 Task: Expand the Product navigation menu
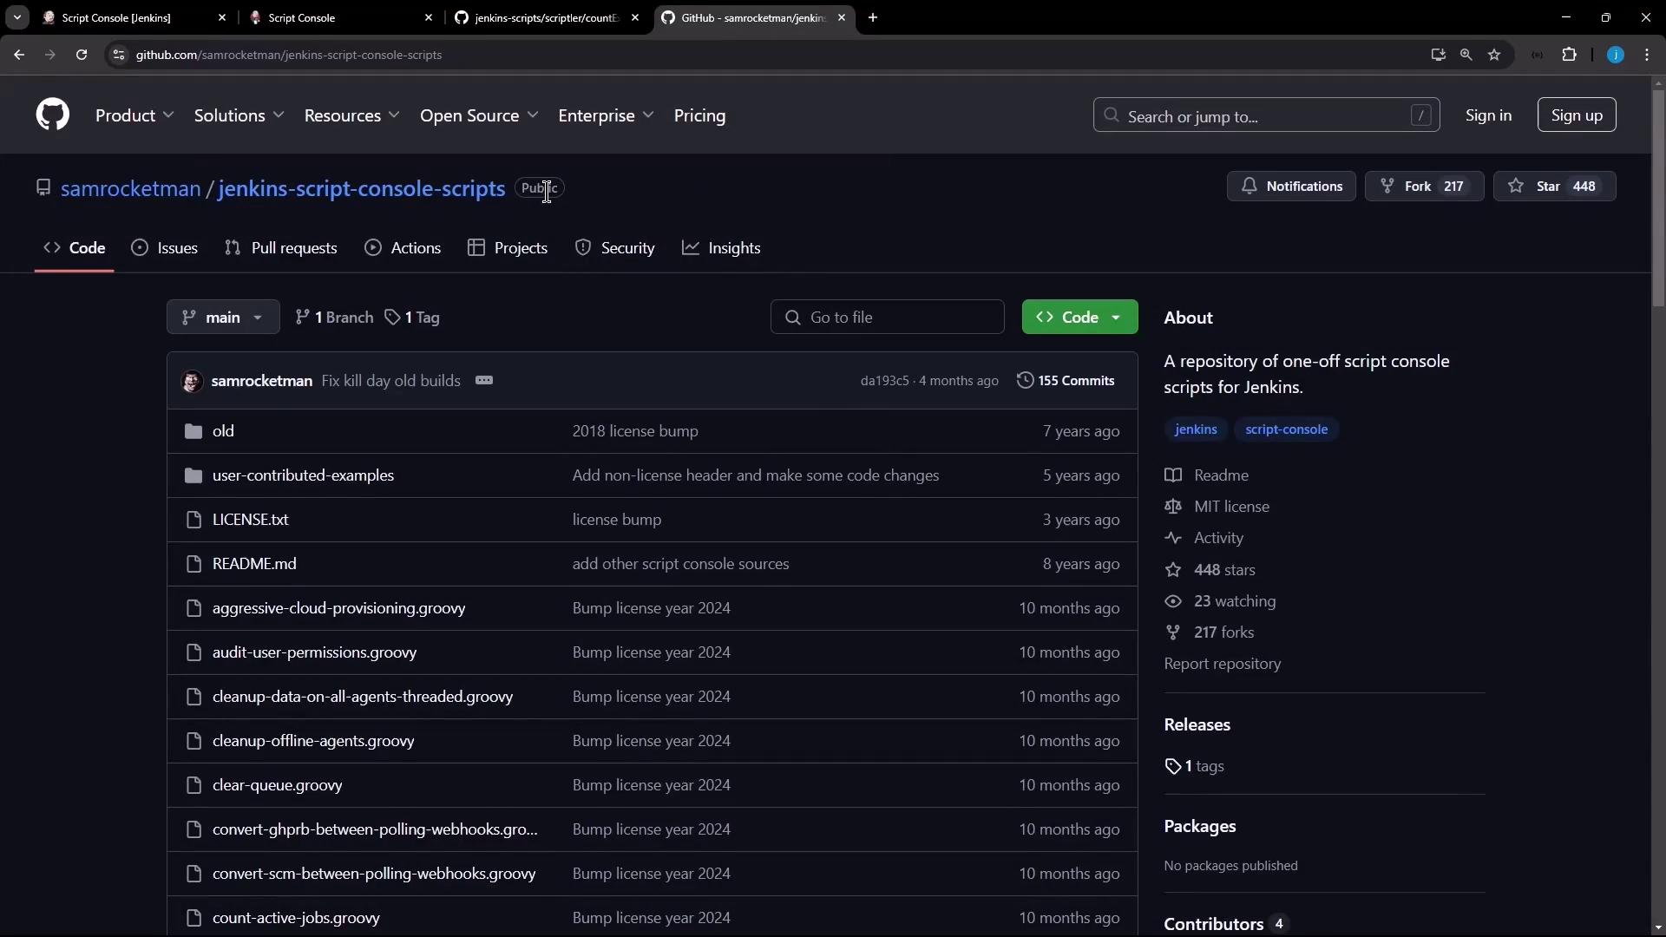click(x=134, y=115)
